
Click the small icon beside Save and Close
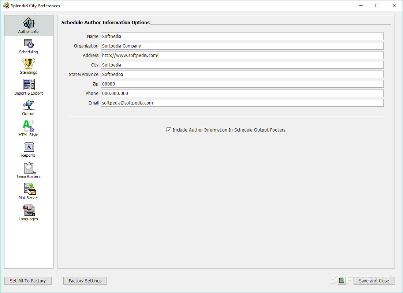(x=342, y=281)
